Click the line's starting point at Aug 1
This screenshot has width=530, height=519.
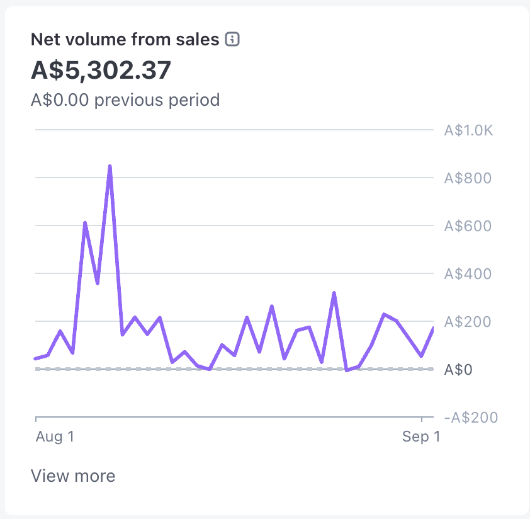pos(36,358)
